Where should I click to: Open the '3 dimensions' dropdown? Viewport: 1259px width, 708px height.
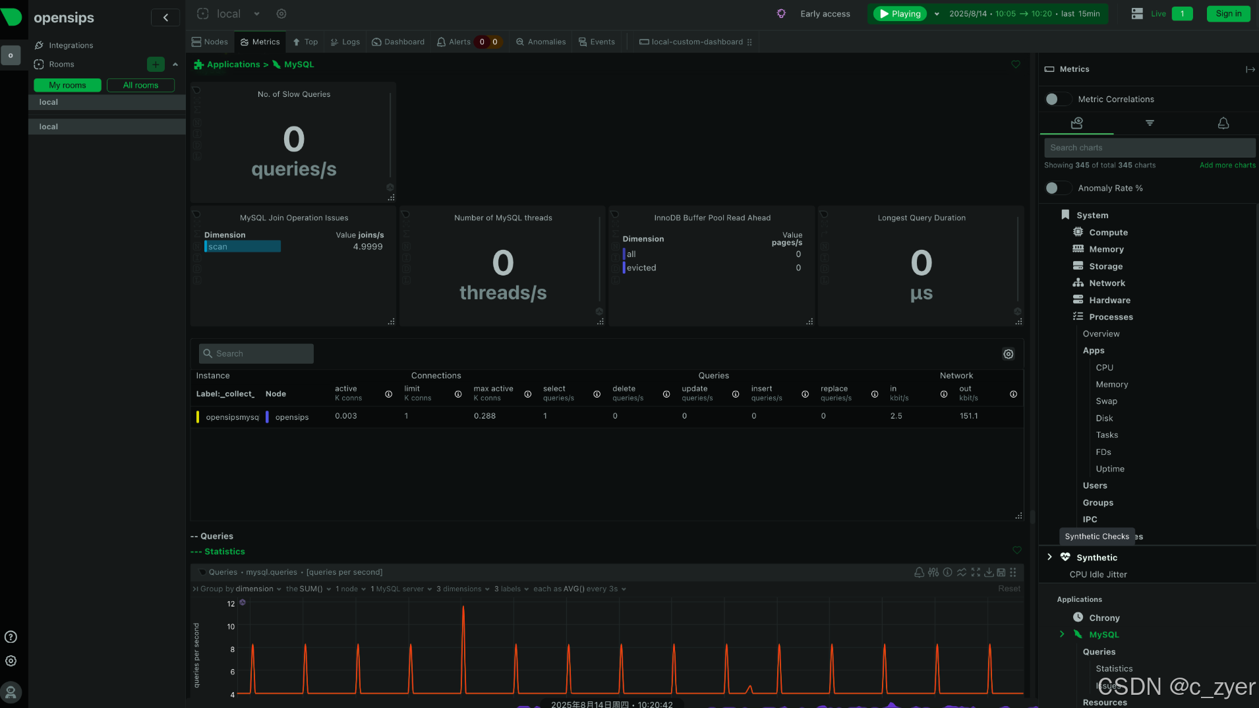point(463,589)
